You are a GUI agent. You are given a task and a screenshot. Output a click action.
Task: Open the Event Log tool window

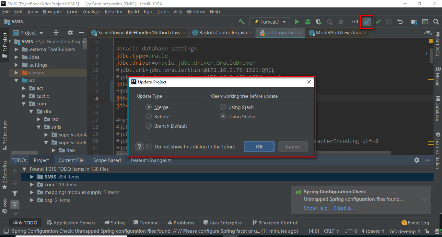pyautogui.click(x=415, y=223)
